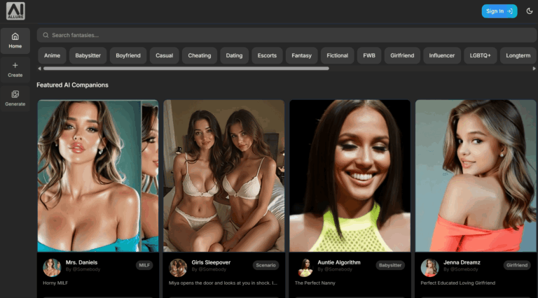Open the Jenna Dreamz card image

(476, 176)
